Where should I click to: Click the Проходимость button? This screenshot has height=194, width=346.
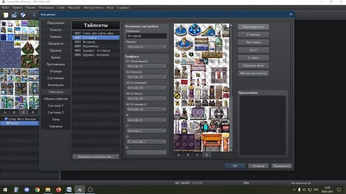pos(254,27)
